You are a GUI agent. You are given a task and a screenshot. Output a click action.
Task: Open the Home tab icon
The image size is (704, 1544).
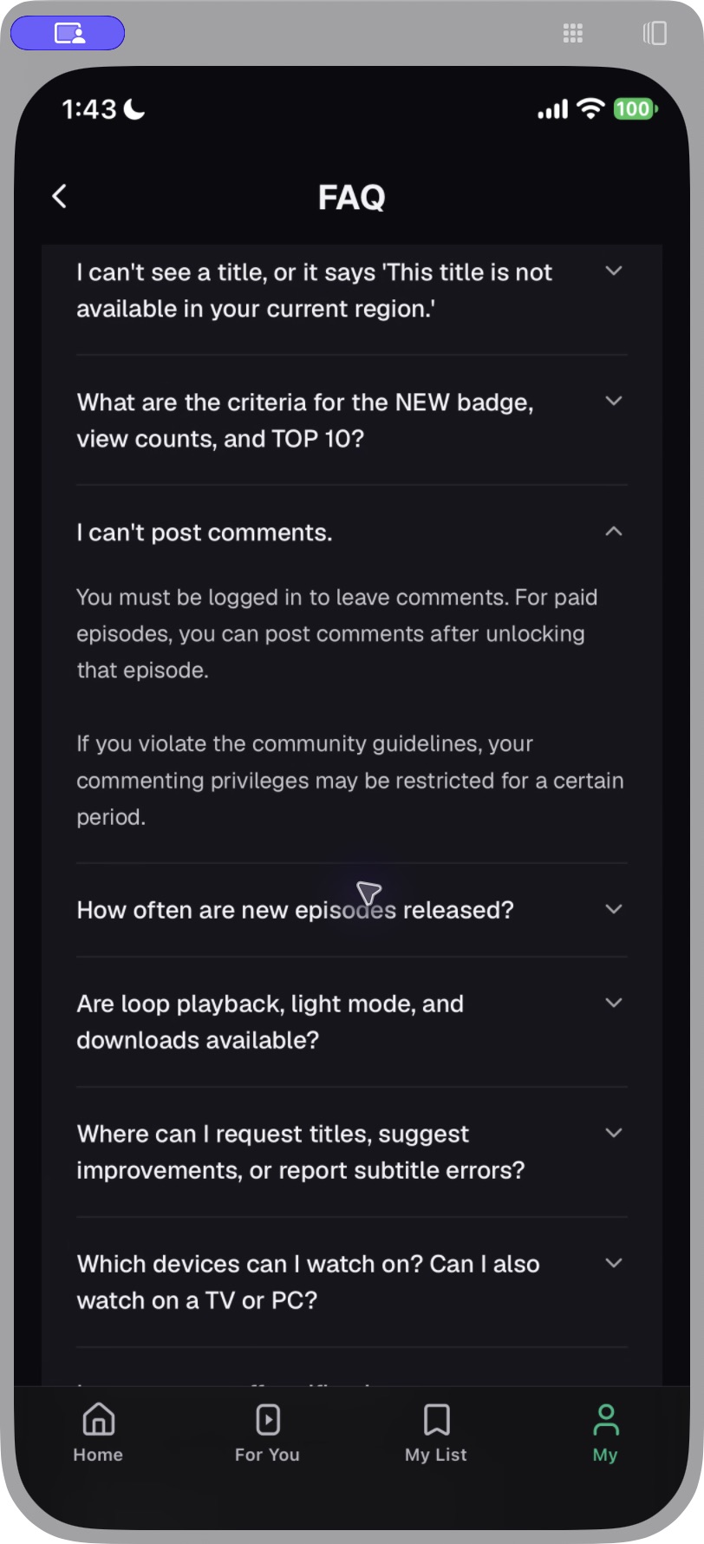99,1420
